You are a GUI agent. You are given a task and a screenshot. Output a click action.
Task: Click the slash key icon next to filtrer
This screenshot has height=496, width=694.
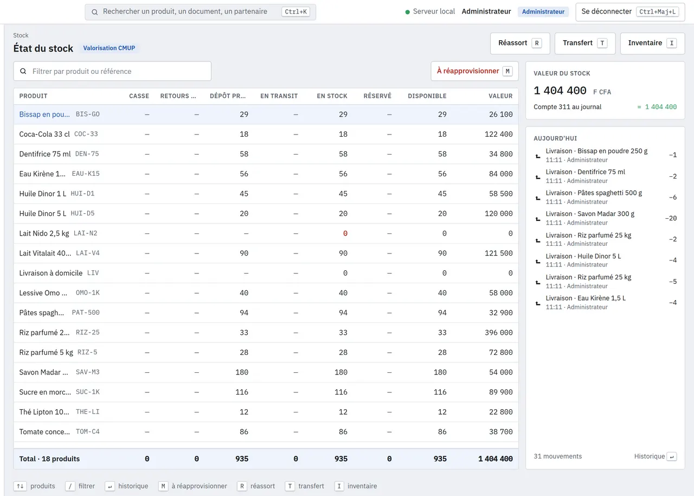pos(70,486)
